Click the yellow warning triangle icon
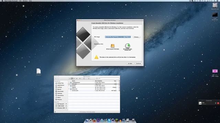220x123 pixels. (x=96, y=57)
